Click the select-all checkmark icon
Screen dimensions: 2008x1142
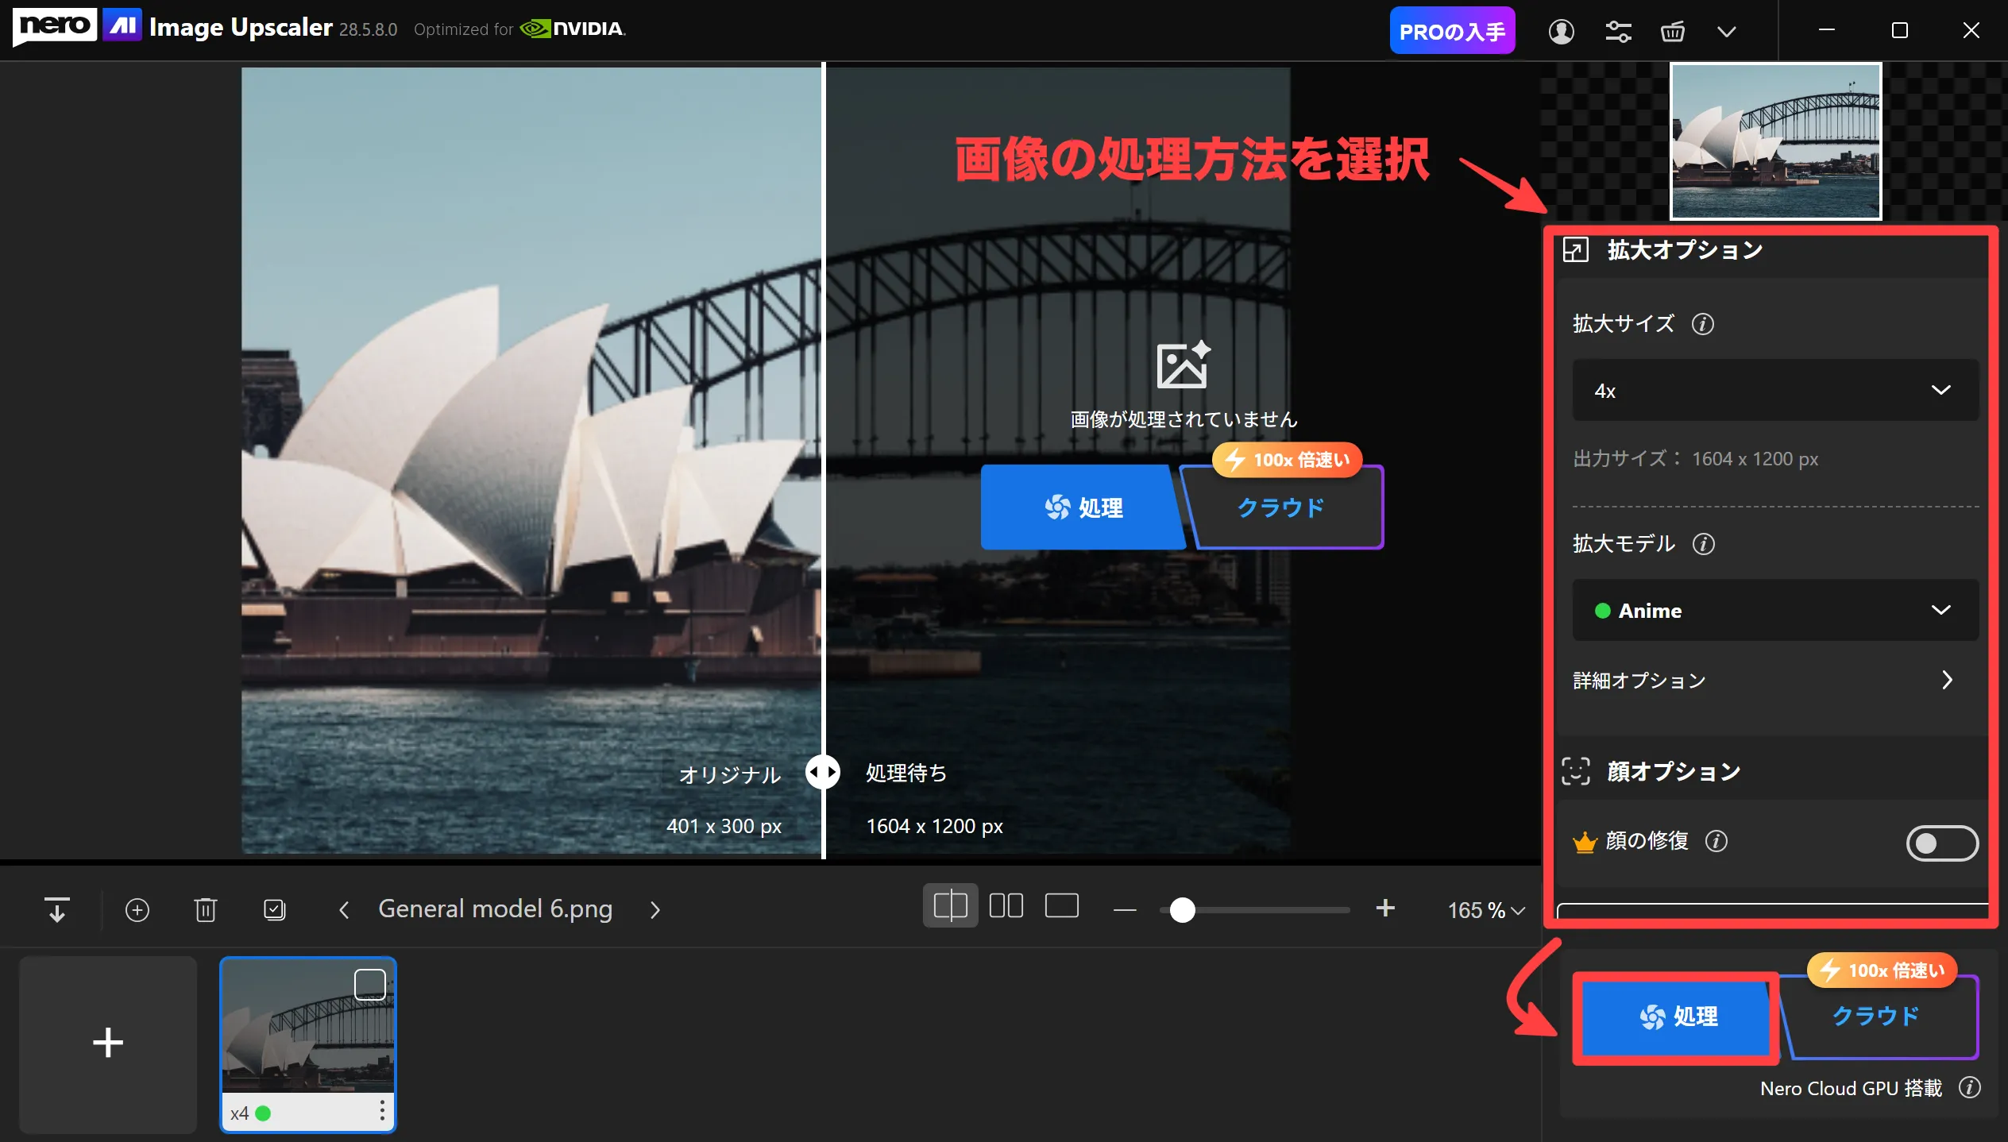[275, 909]
